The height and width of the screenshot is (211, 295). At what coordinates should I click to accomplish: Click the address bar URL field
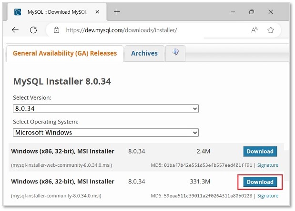(x=143, y=30)
